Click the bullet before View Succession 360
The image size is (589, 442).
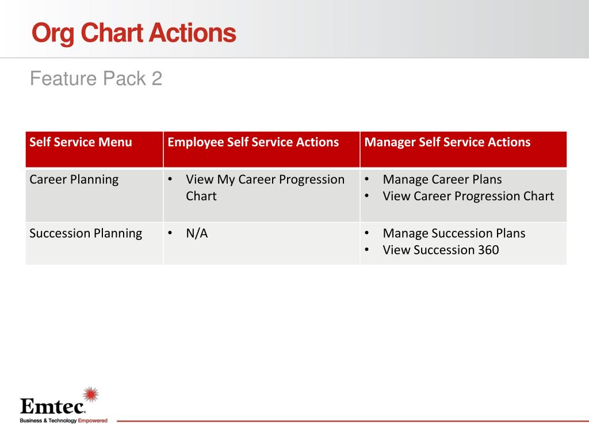pos(366,250)
